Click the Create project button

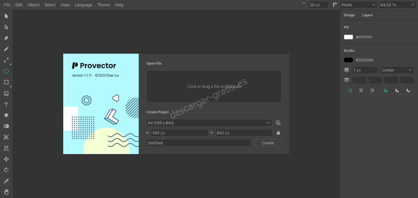[268, 143]
